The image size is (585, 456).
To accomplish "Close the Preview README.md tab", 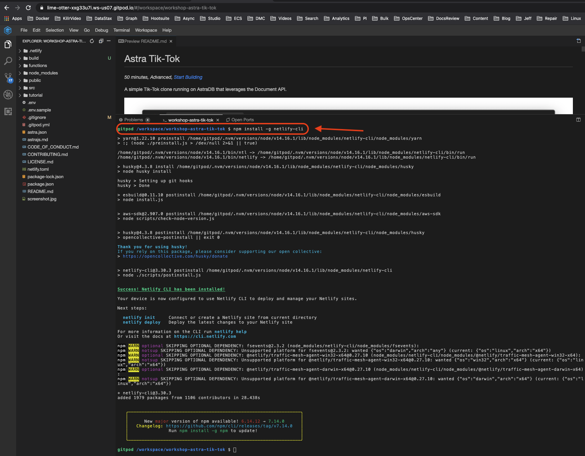I will (x=171, y=41).
